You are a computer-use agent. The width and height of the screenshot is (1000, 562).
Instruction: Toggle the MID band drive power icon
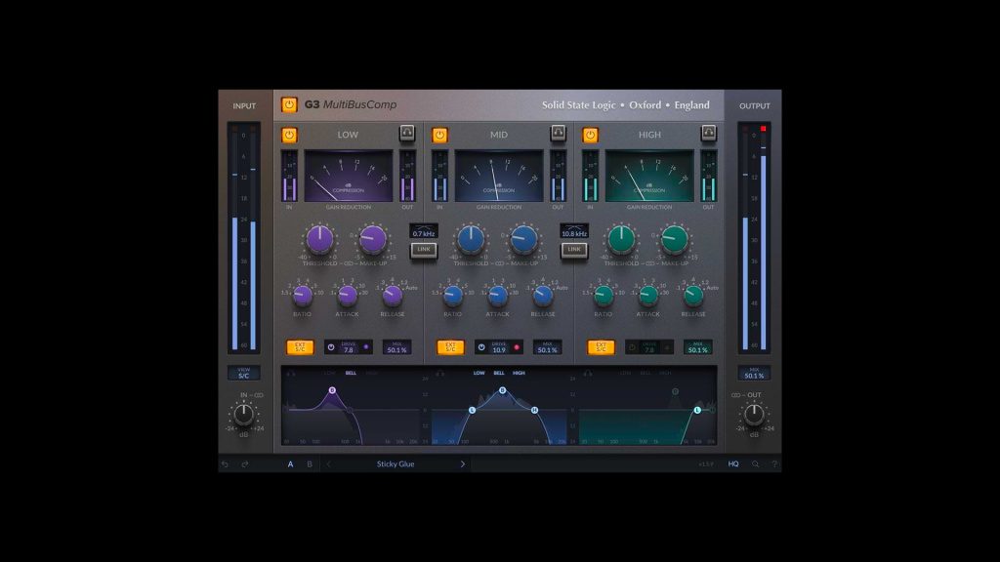481,347
